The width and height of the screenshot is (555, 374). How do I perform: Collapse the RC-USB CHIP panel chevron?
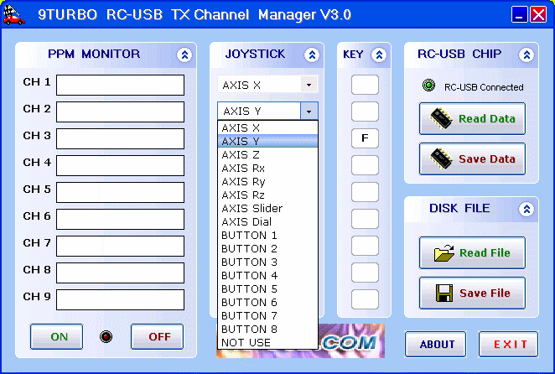[x=526, y=55]
